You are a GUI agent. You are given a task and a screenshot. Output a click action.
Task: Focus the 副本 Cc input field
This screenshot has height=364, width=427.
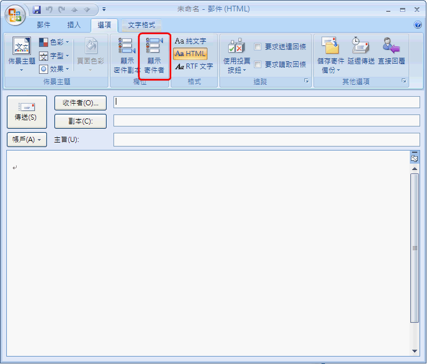pyautogui.click(x=267, y=120)
